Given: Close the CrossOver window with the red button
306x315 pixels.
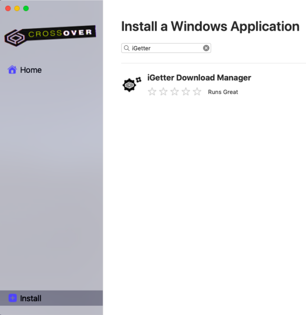Looking at the screenshot, I should click(x=8, y=8).
